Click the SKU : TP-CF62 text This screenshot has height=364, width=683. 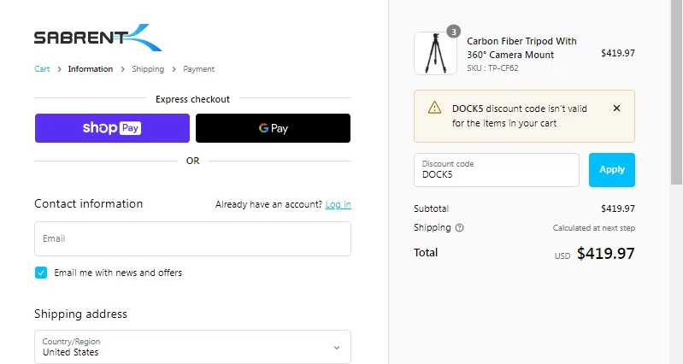pyautogui.click(x=492, y=68)
